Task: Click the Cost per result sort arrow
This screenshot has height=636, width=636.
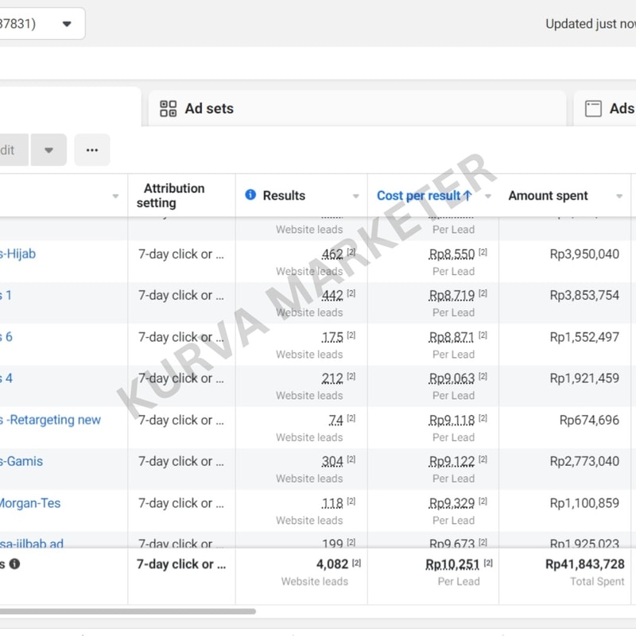Action: coord(467,196)
